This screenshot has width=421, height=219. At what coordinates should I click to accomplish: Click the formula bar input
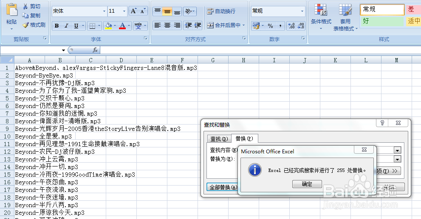(x=260, y=50)
